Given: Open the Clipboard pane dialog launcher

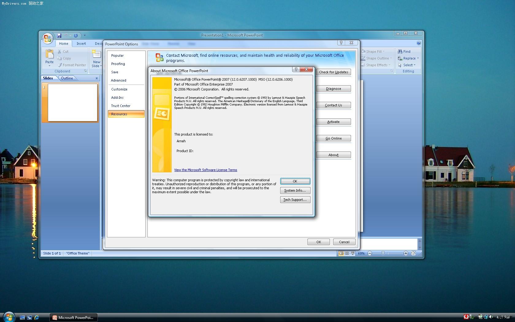Looking at the screenshot, I should 85,71.
